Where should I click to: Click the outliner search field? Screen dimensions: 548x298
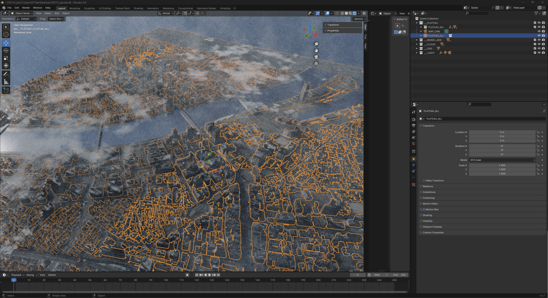coord(477,13)
